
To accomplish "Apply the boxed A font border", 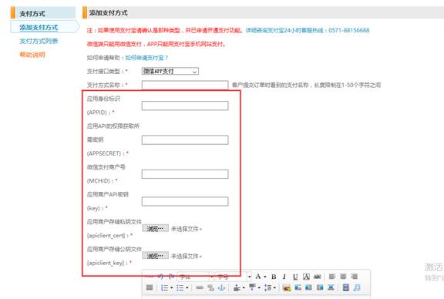I will tap(306, 277).
